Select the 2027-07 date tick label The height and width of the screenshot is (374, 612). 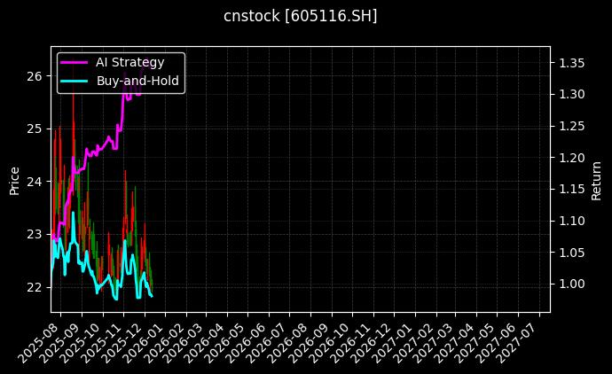[525, 339]
